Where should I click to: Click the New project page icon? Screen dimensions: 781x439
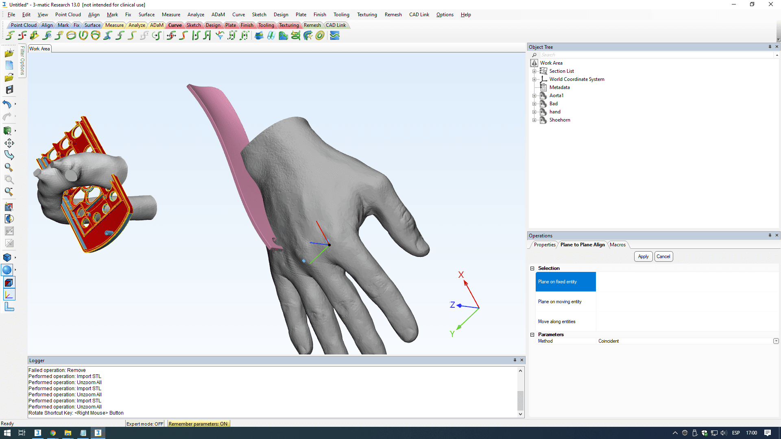tap(9, 65)
